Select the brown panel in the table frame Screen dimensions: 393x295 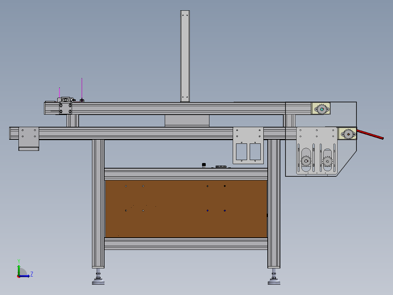[x=186, y=209]
